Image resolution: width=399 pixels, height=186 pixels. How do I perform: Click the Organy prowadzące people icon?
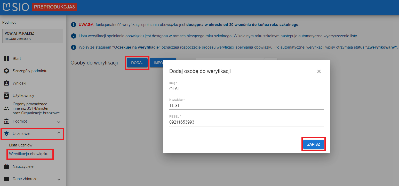6,108
